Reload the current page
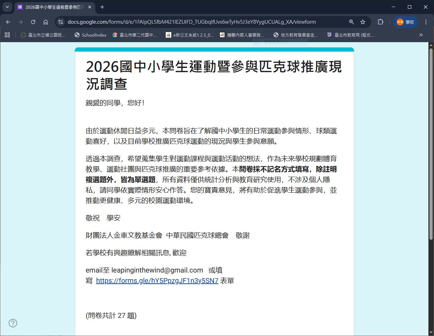This screenshot has height=336, width=434. click(x=33, y=22)
